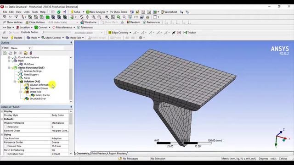This screenshot has width=294, height=165.
Task: Select Force tree item
Action: point(27,78)
